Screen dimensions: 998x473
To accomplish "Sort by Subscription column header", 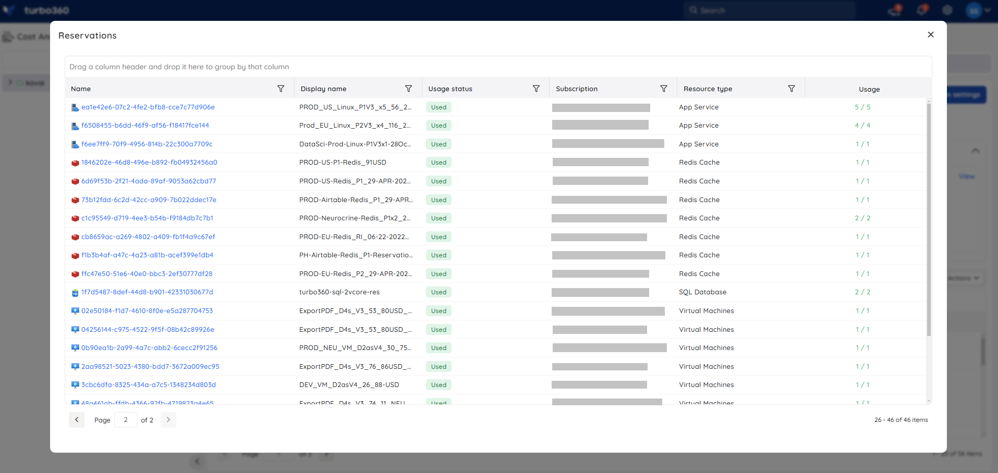I will point(577,89).
